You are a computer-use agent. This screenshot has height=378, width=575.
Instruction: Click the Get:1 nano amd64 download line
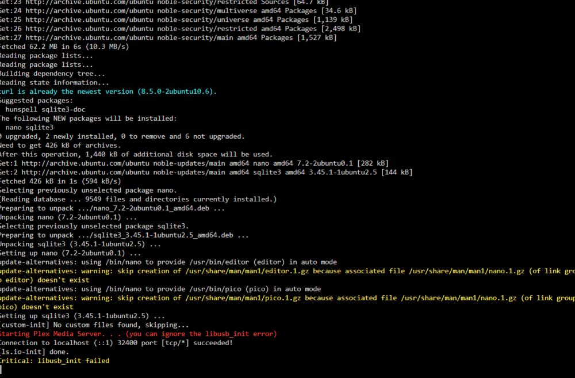(x=194, y=163)
